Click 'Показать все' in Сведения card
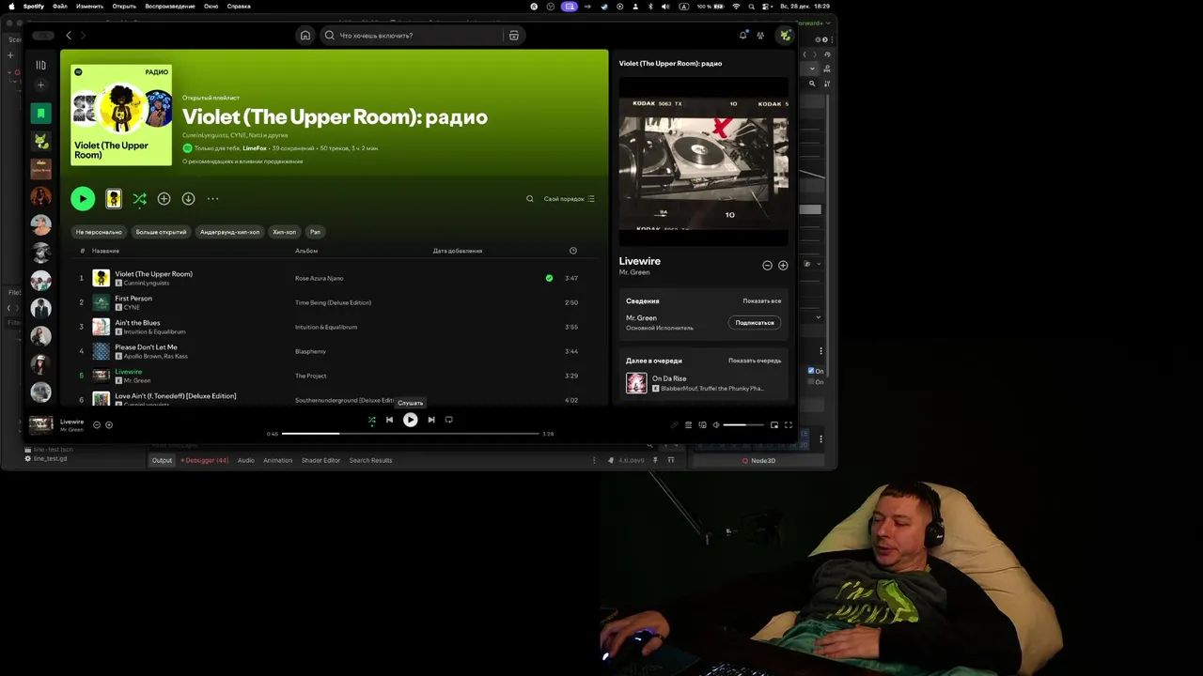This screenshot has width=1203, height=676. [762, 301]
